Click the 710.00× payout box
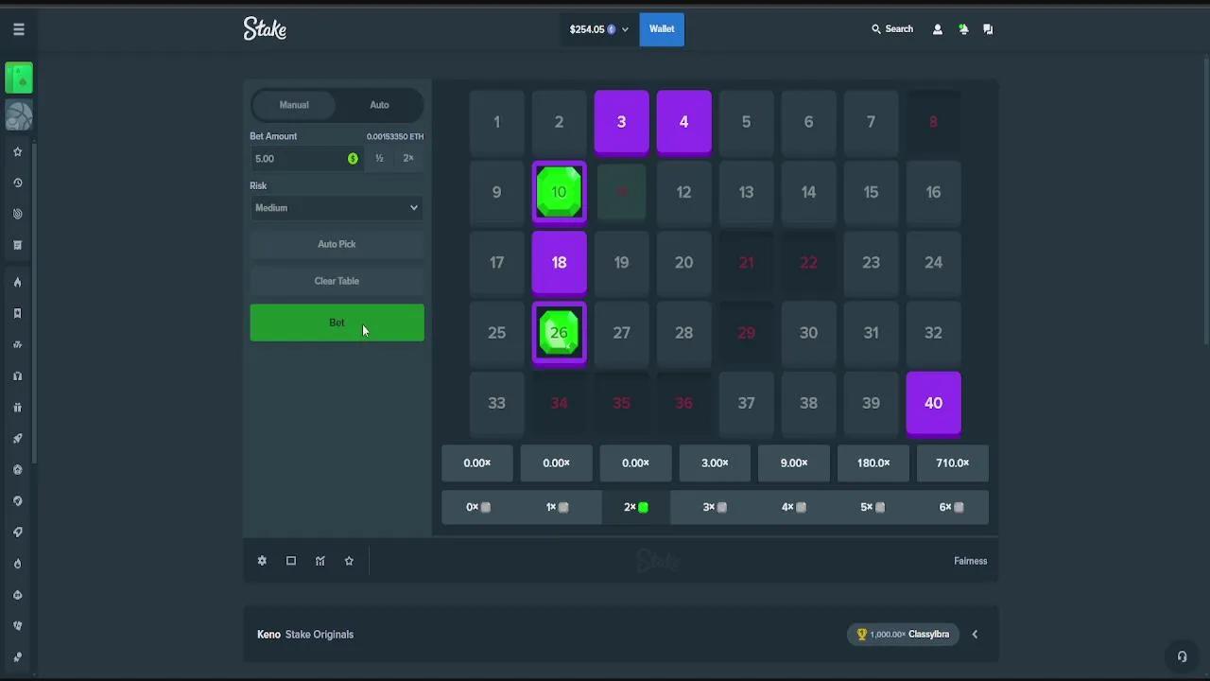1210x681 pixels. [x=952, y=463]
